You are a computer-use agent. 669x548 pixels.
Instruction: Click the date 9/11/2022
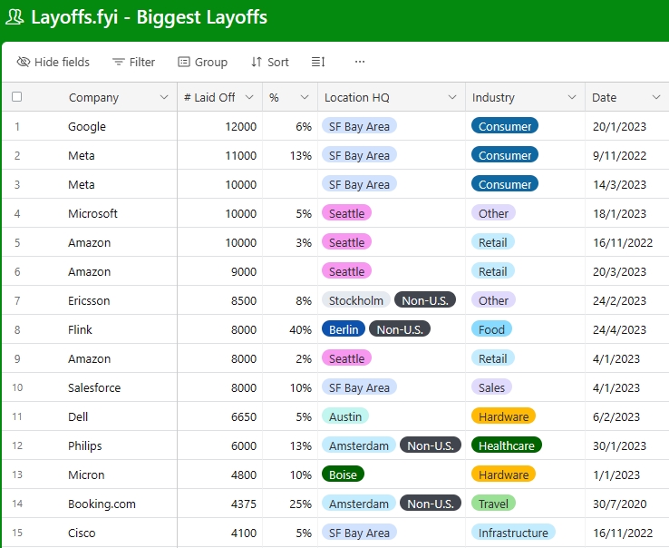point(619,155)
